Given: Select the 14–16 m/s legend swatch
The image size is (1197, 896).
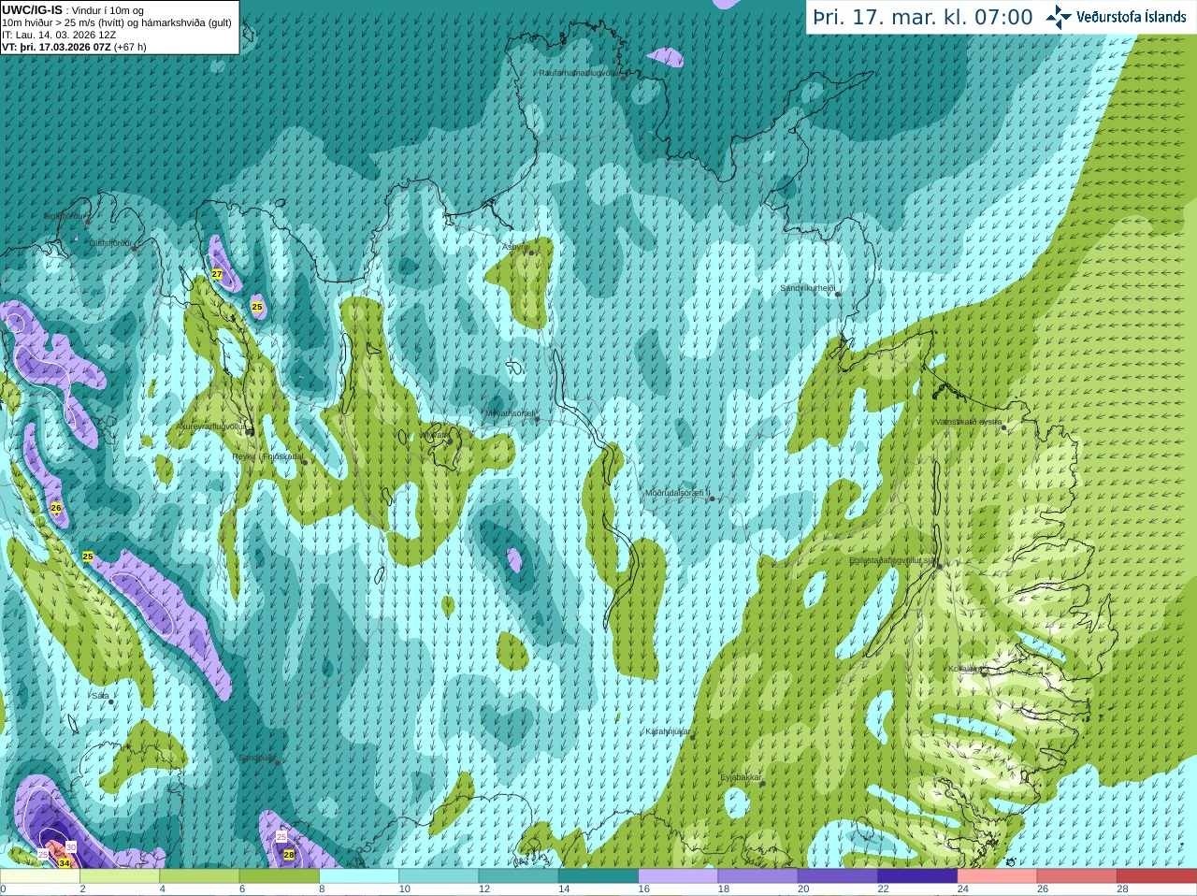Looking at the screenshot, I should [x=598, y=876].
